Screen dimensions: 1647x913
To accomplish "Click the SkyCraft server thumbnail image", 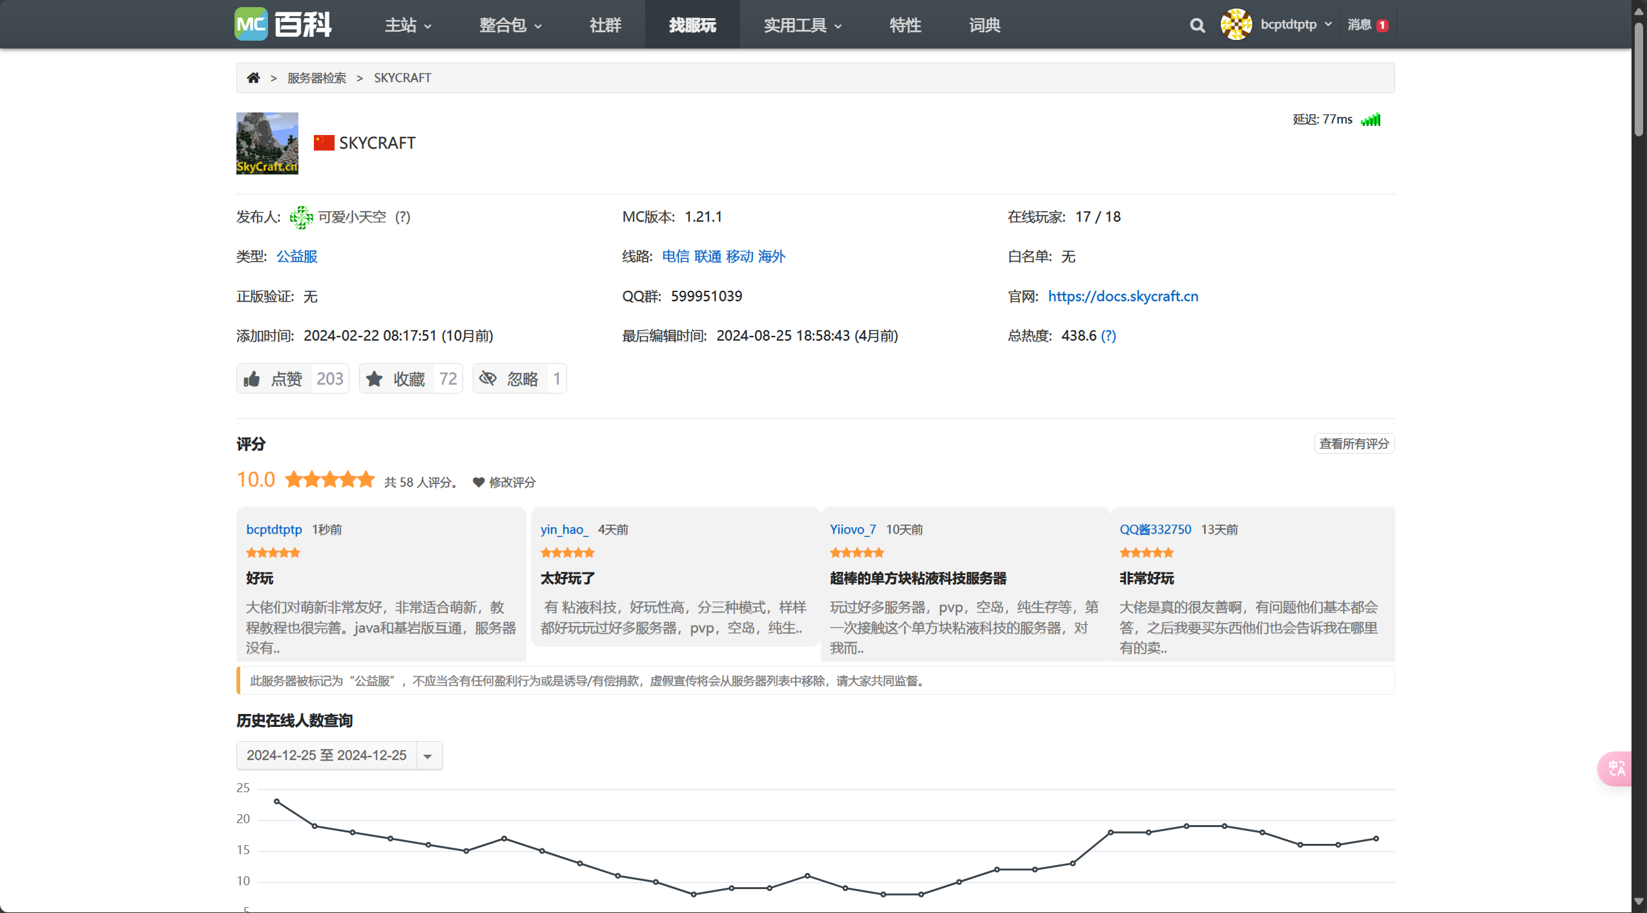I will 267,143.
